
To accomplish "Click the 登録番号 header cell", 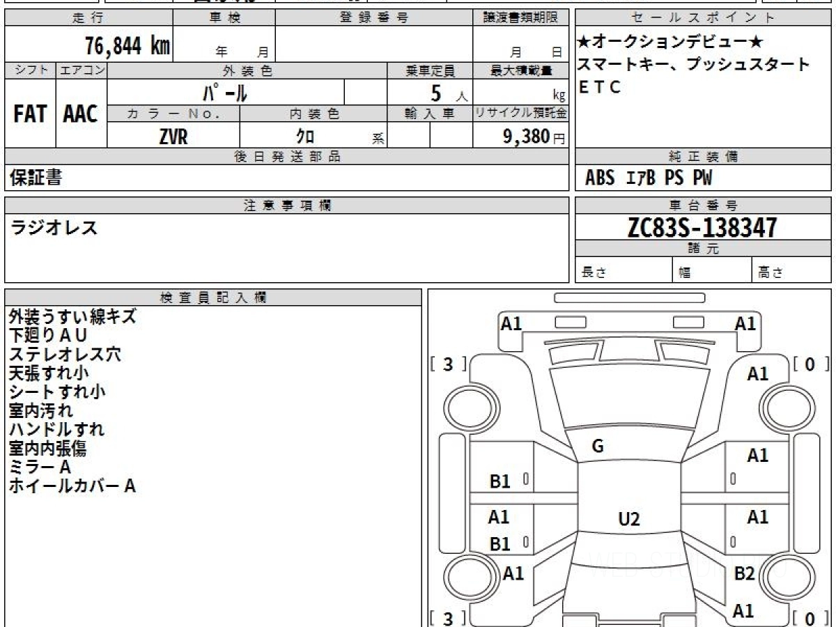I will (374, 18).
